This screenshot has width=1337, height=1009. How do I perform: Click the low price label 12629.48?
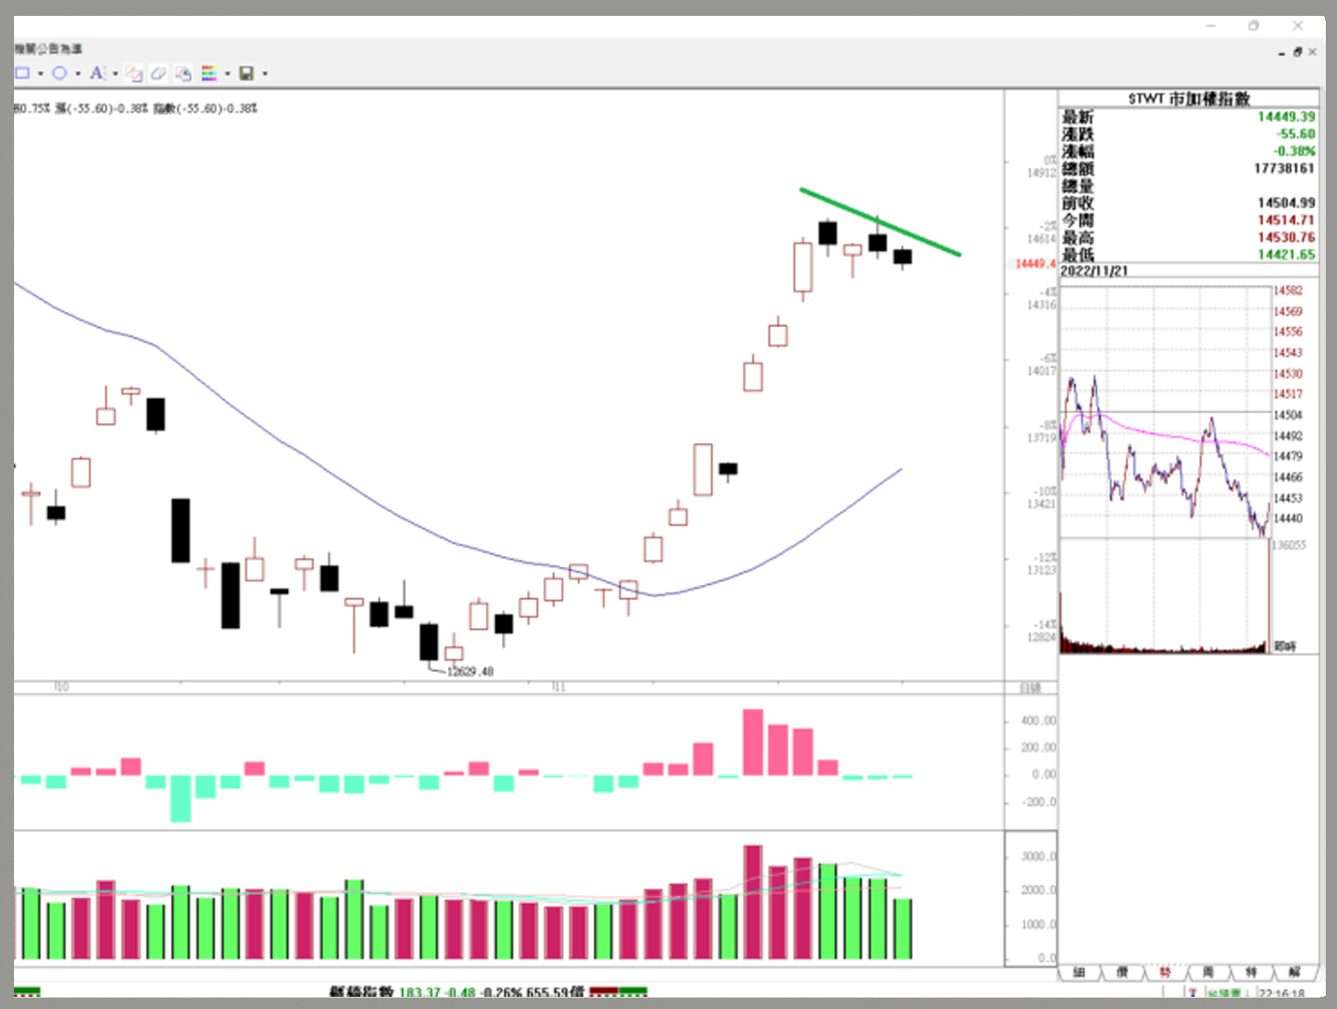point(469,672)
